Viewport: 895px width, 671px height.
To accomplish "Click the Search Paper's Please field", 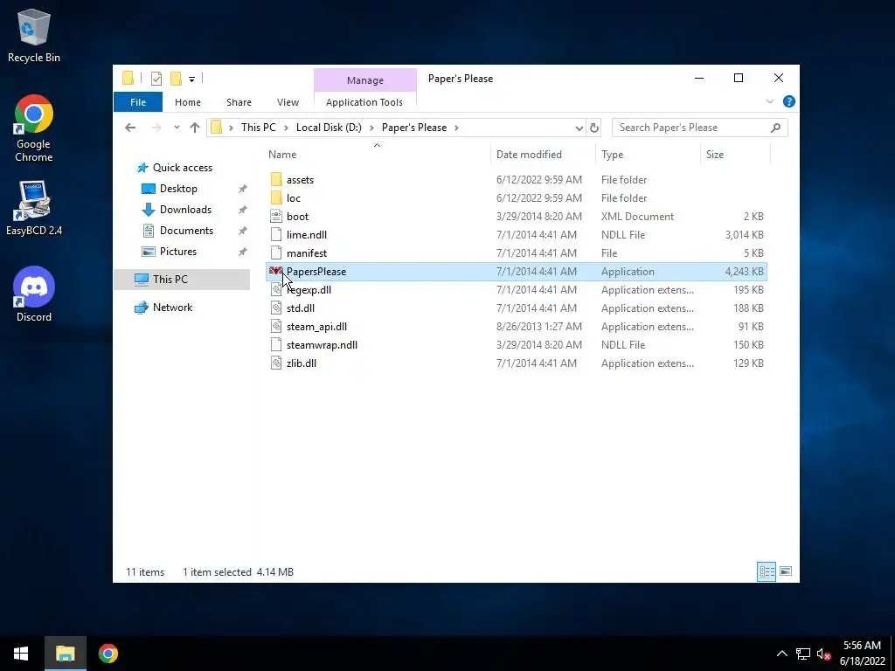I will (699, 128).
